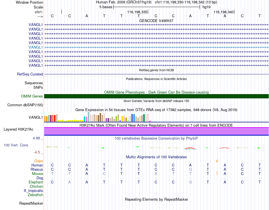Click position marker 116,198,335 on ruler
Screen dimensions: 269x210
point(137,12)
